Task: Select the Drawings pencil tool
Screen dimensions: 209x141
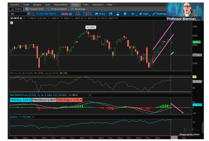Action: click(x=159, y=14)
